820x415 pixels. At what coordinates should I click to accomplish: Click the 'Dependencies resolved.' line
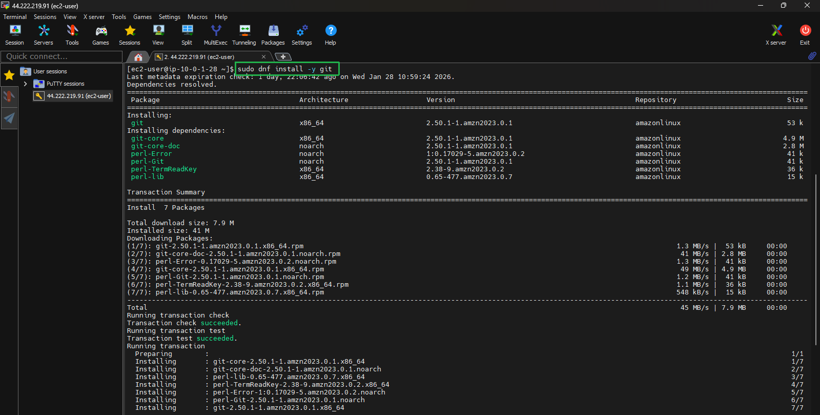tap(172, 85)
